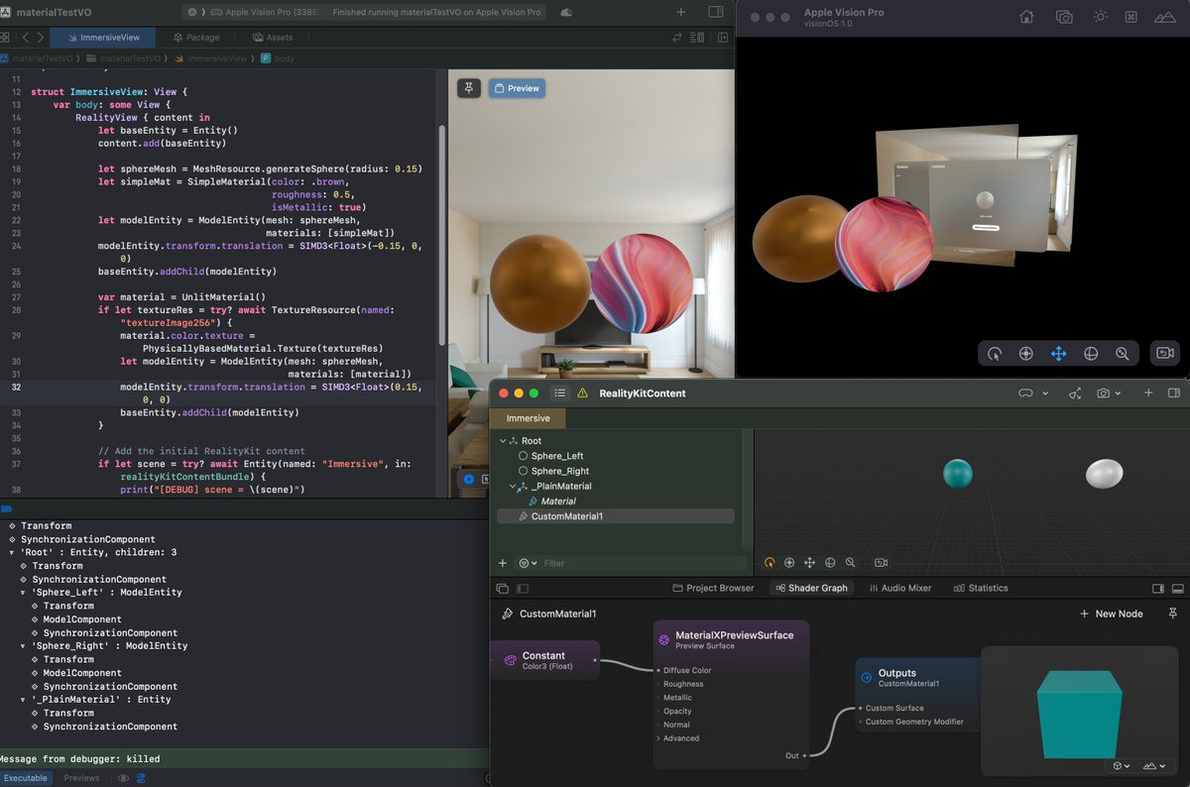1190x787 pixels.
Task: Capture a screenshot in the Vision Pro simulator
Action: 1064,17
